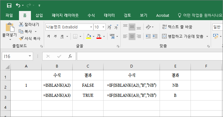Open the 보기 ribbon tab
Image resolution: width=223 pixels, height=117 pixels.
143,15
